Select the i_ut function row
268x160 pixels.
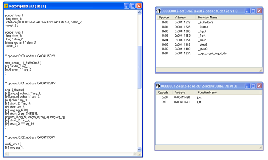(209, 98)
